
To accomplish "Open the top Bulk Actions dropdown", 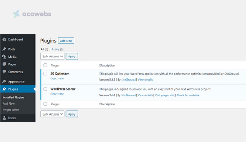I will pyautogui.click(x=52, y=56).
